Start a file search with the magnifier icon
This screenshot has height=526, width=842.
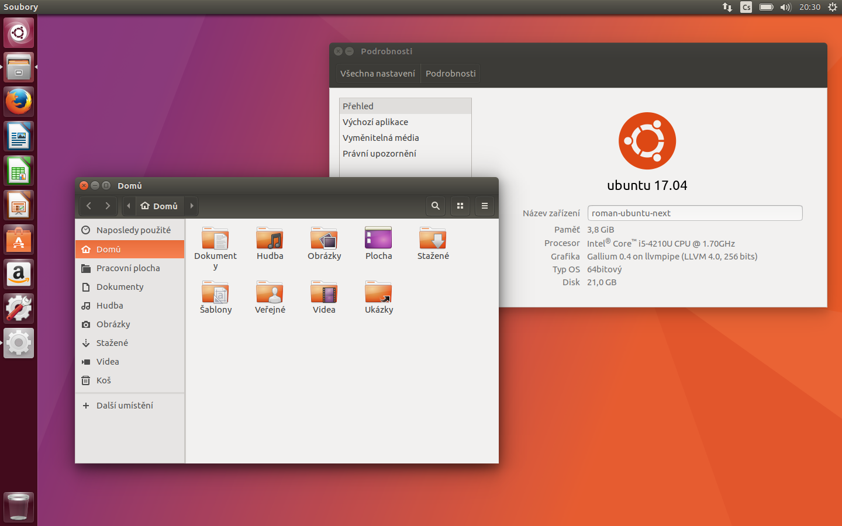pyautogui.click(x=435, y=206)
